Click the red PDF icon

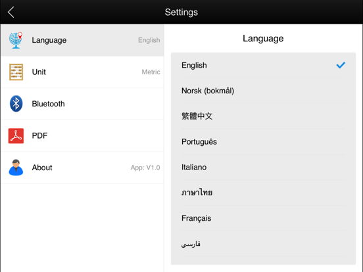[x=16, y=136]
